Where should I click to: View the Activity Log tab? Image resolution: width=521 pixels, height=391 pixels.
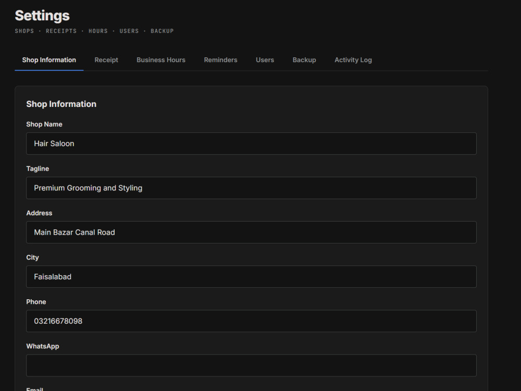[x=353, y=60]
